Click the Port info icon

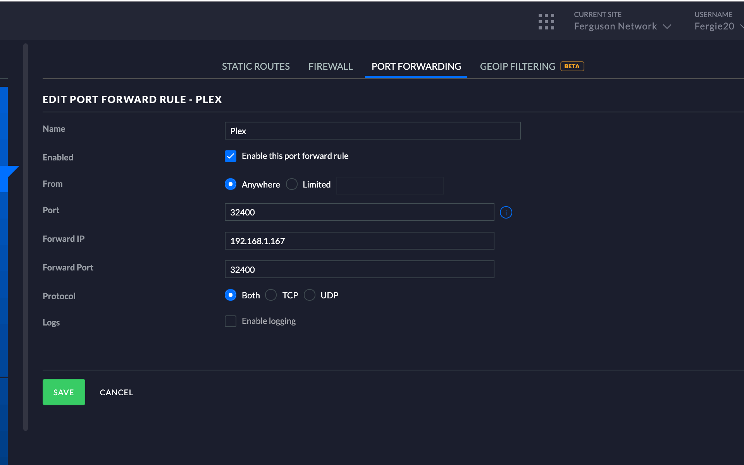pyautogui.click(x=506, y=212)
